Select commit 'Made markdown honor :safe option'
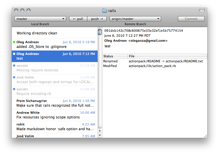The height and width of the screenshot is (154, 219). 55,127
